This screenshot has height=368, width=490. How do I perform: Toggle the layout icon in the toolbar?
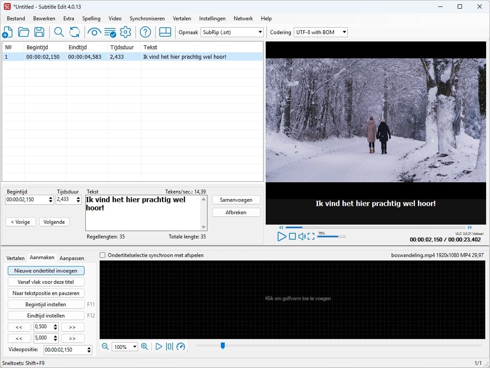coord(165,32)
